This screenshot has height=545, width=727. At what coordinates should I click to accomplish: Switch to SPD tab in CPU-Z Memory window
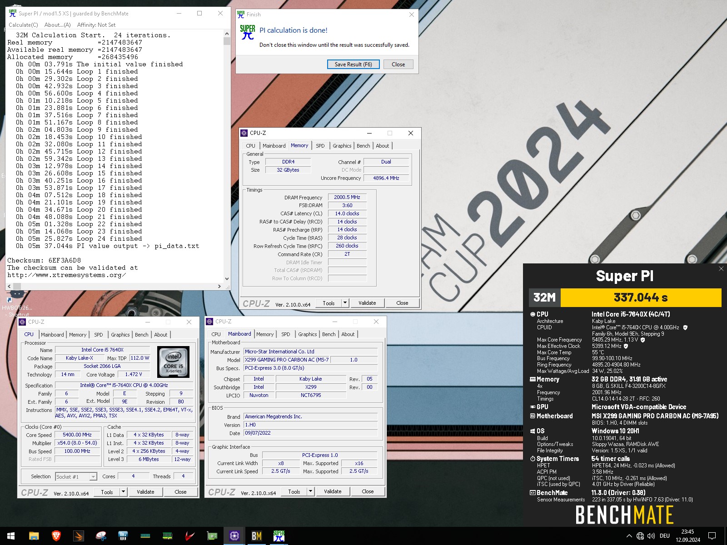[x=320, y=146]
